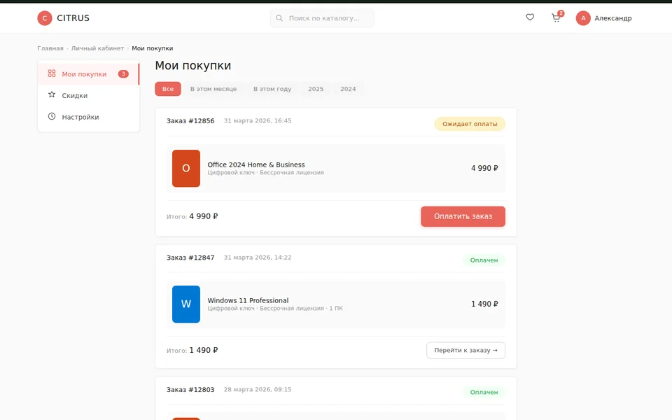Show purchases from 2025
This screenshot has width=672, height=420.
316,89
